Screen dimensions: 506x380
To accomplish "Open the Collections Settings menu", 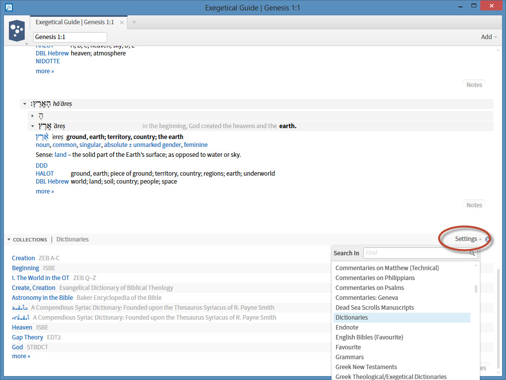I will click(x=468, y=239).
